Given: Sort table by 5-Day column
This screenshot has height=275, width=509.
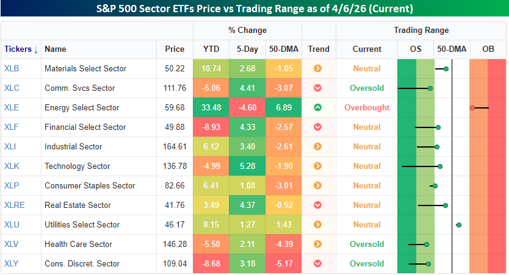Looking at the screenshot, I should [247, 49].
